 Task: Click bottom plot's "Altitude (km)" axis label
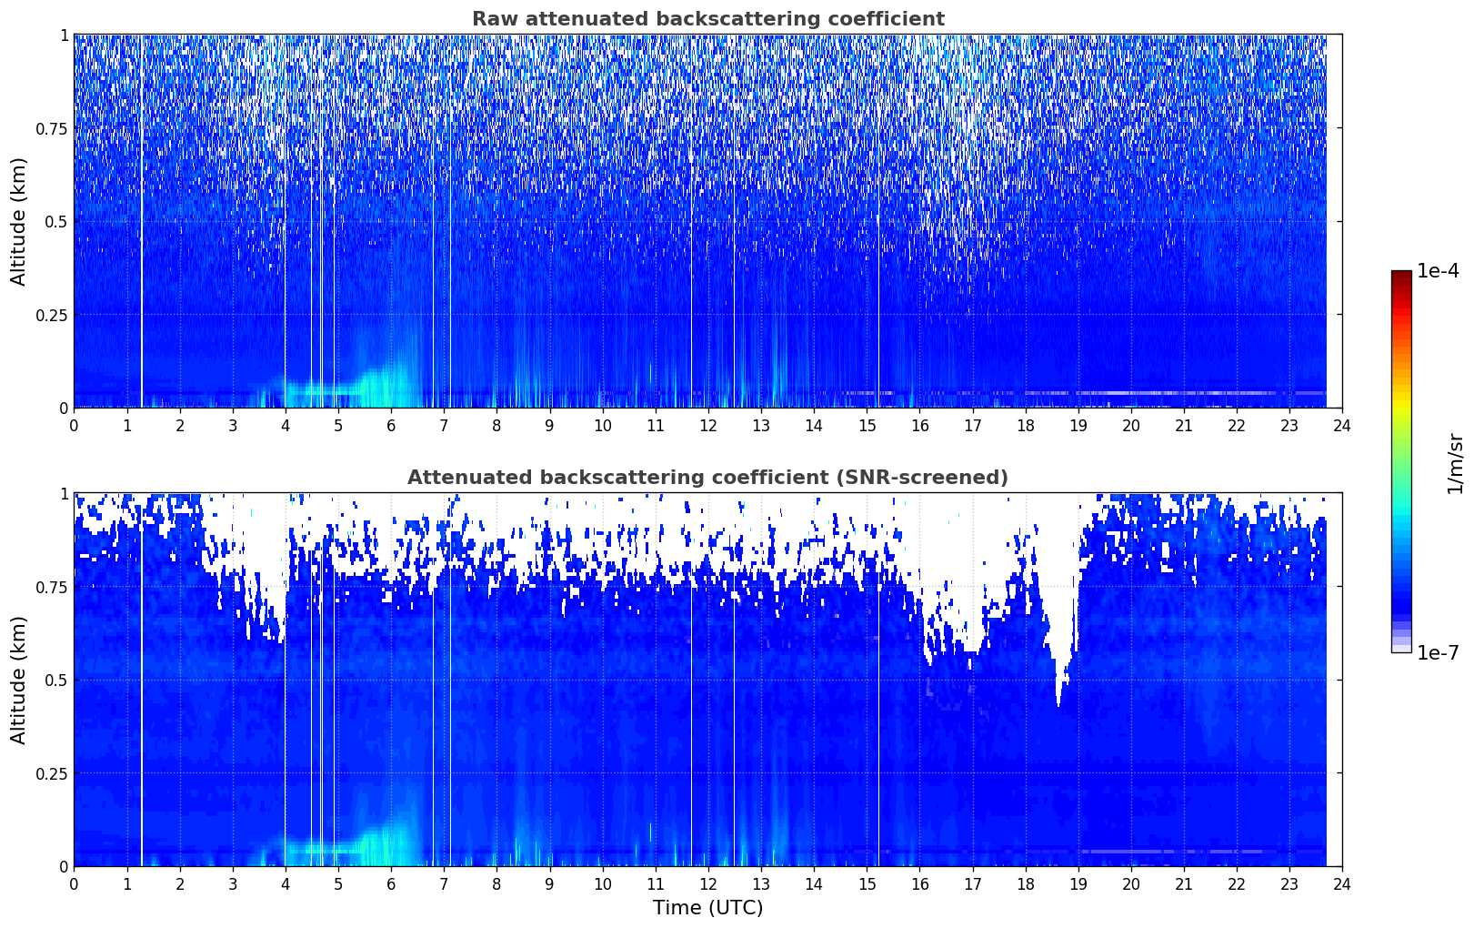19,680
